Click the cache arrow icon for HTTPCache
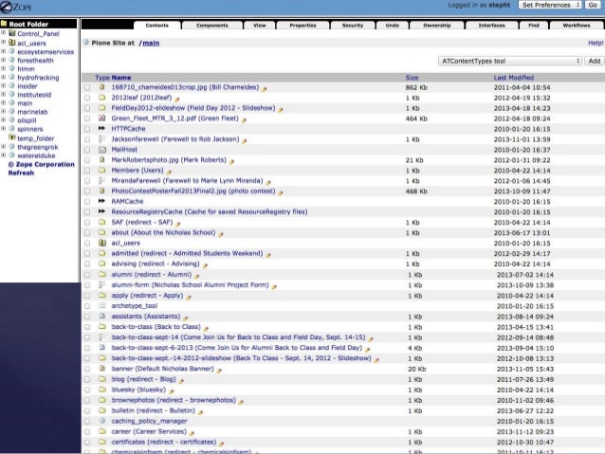Image resolution: width=605 pixels, height=454 pixels. coord(101,129)
